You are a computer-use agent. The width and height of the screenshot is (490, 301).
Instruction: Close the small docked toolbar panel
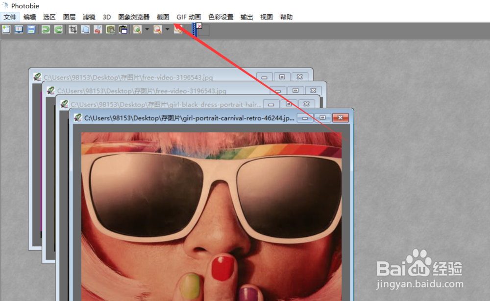tap(199, 26)
